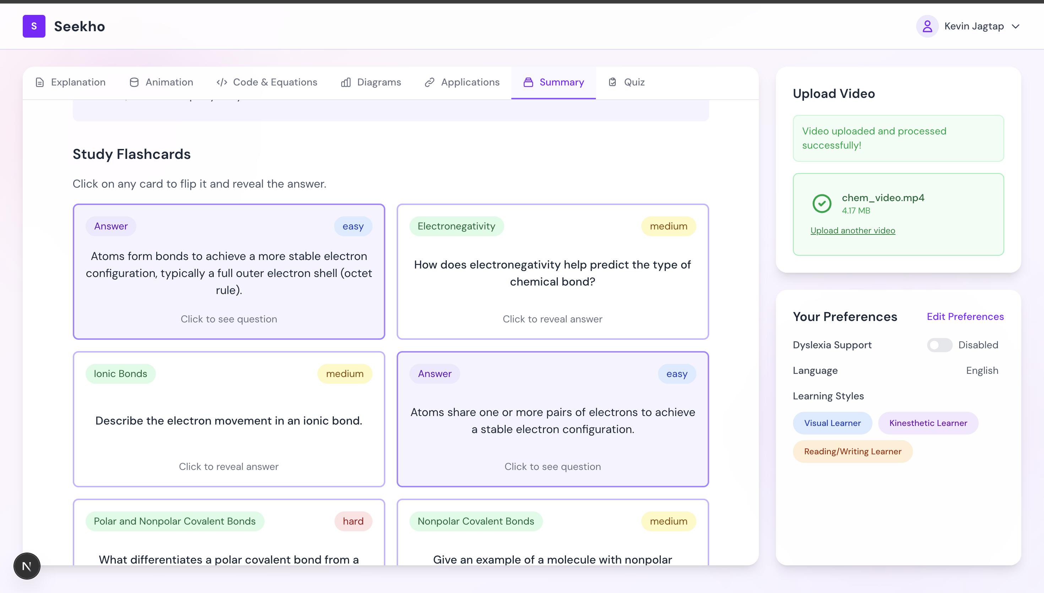Click the Seekho purple S logo
Viewport: 1044px width, 593px height.
(x=34, y=26)
